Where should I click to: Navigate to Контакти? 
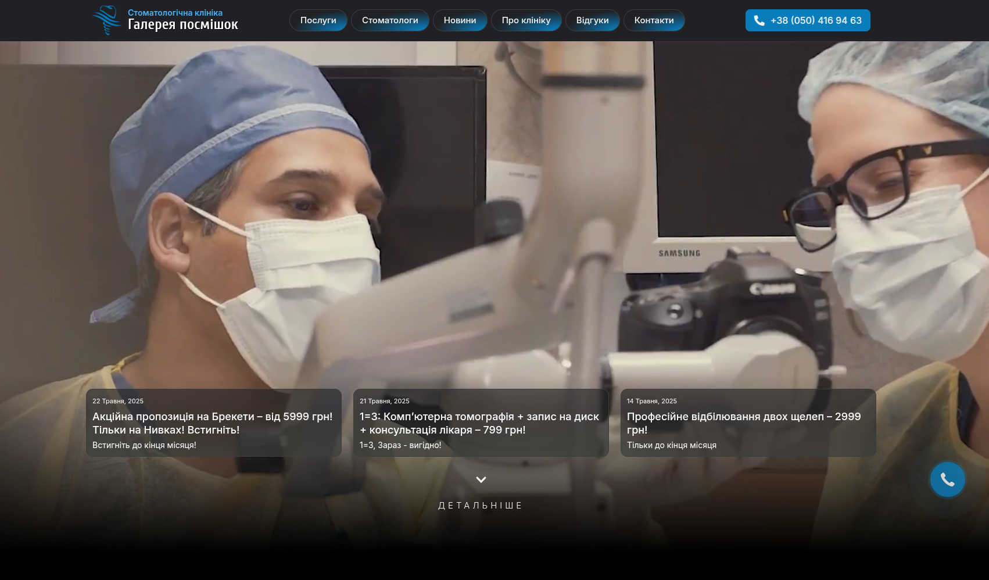tap(654, 20)
